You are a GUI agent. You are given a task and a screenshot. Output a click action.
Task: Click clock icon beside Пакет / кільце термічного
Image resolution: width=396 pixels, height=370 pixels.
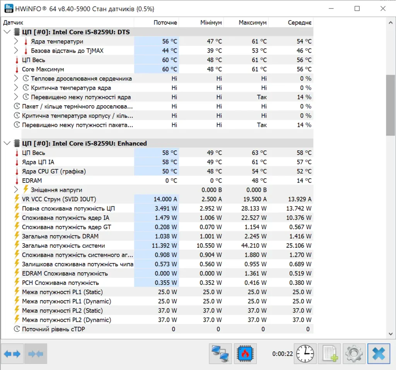[17, 106]
